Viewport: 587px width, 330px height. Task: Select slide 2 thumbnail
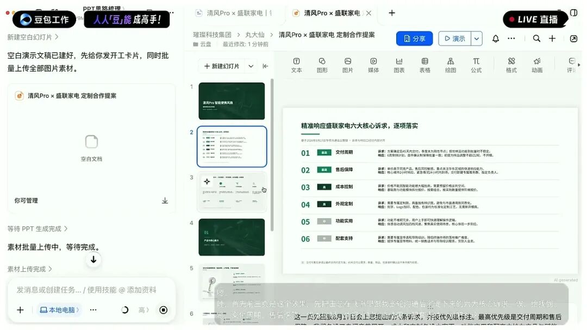tap(232, 147)
